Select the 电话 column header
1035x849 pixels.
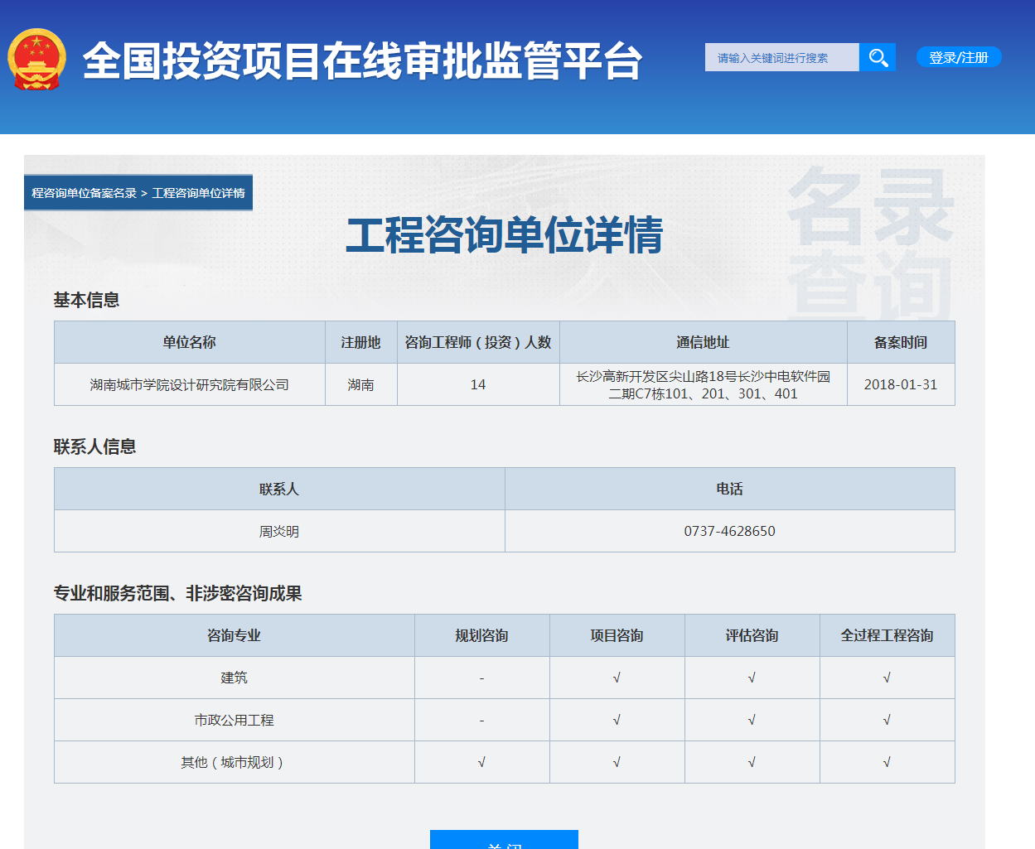730,489
